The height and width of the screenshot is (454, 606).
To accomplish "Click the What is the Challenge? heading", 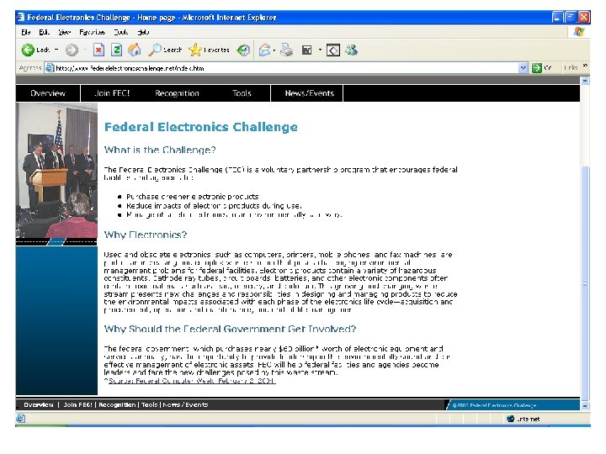I will click(x=160, y=150).
